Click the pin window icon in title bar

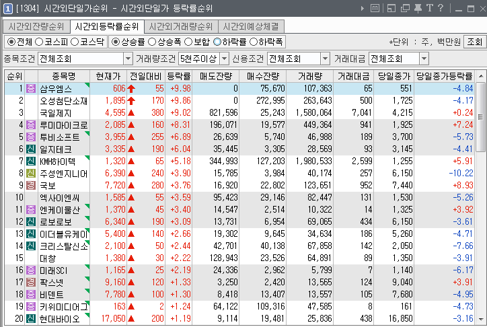[418, 8]
